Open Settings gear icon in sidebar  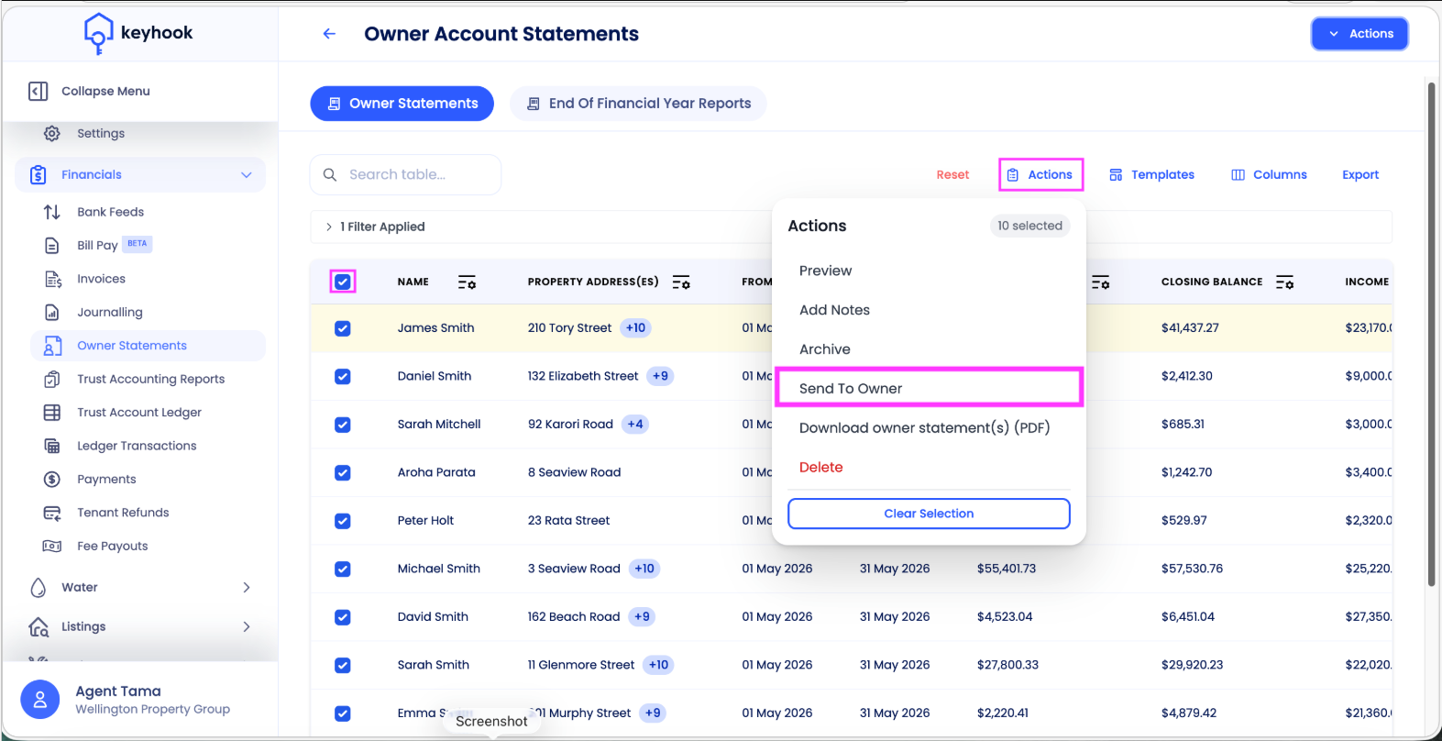point(52,134)
